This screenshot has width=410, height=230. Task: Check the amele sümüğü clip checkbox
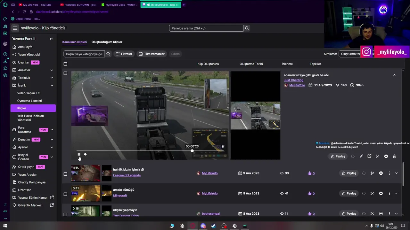click(x=65, y=194)
